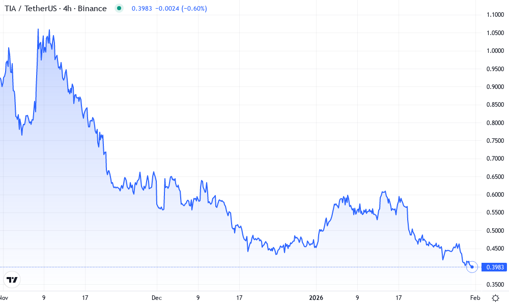Click the 0.9000 price axis label

pos(495,87)
